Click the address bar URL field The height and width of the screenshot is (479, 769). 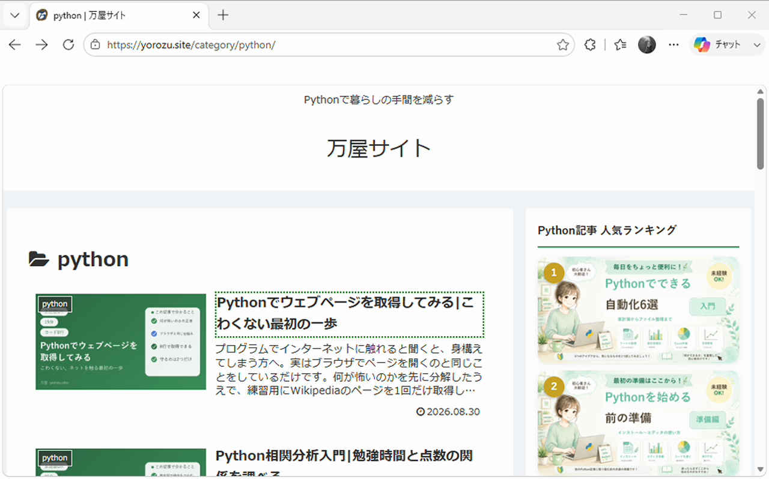coord(329,45)
